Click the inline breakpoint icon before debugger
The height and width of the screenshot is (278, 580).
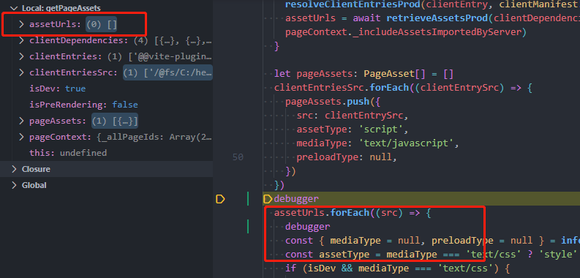[268, 199]
